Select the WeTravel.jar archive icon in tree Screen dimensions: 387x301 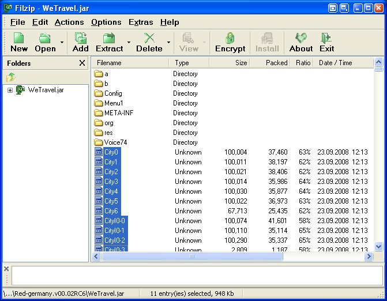click(x=21, y=90)
